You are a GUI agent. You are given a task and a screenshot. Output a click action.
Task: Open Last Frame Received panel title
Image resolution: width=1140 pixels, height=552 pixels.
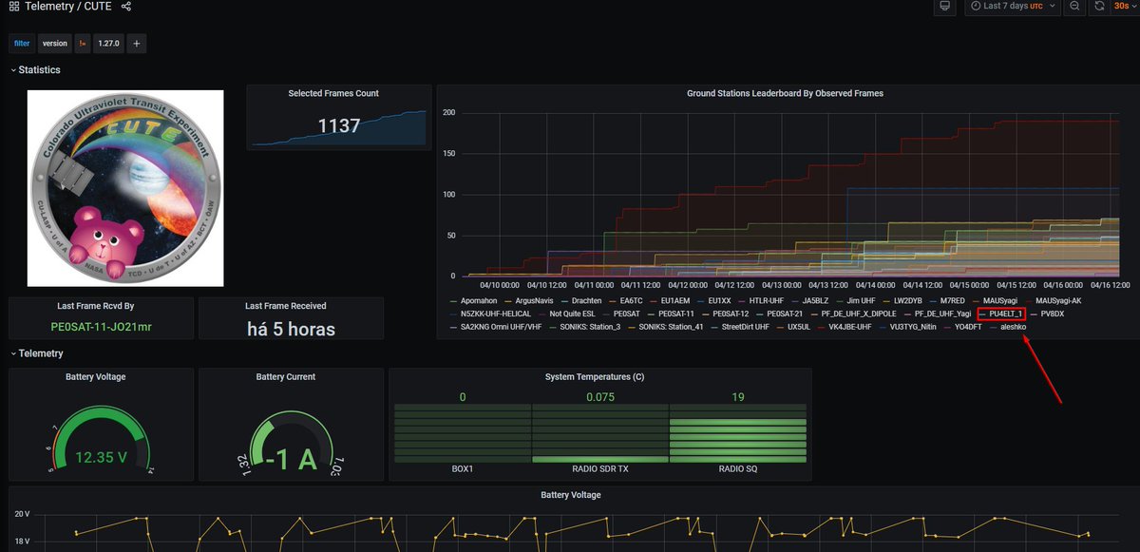(x=286, y=306)
